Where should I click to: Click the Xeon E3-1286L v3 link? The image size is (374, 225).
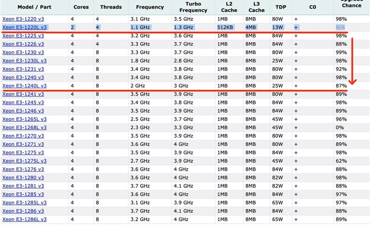pos(24,219)
